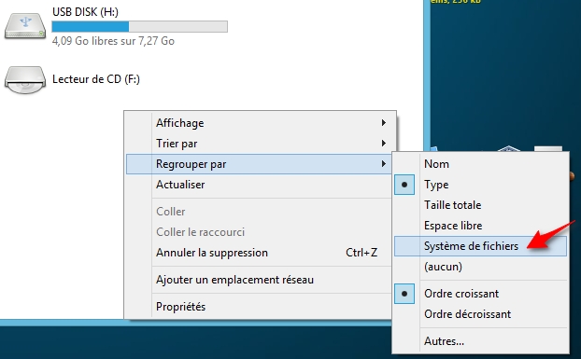Screen dimensions: 581x359
Task: Expand the Affichage submenu arrow
Action: pyautogui.click(x=384, y=123)
